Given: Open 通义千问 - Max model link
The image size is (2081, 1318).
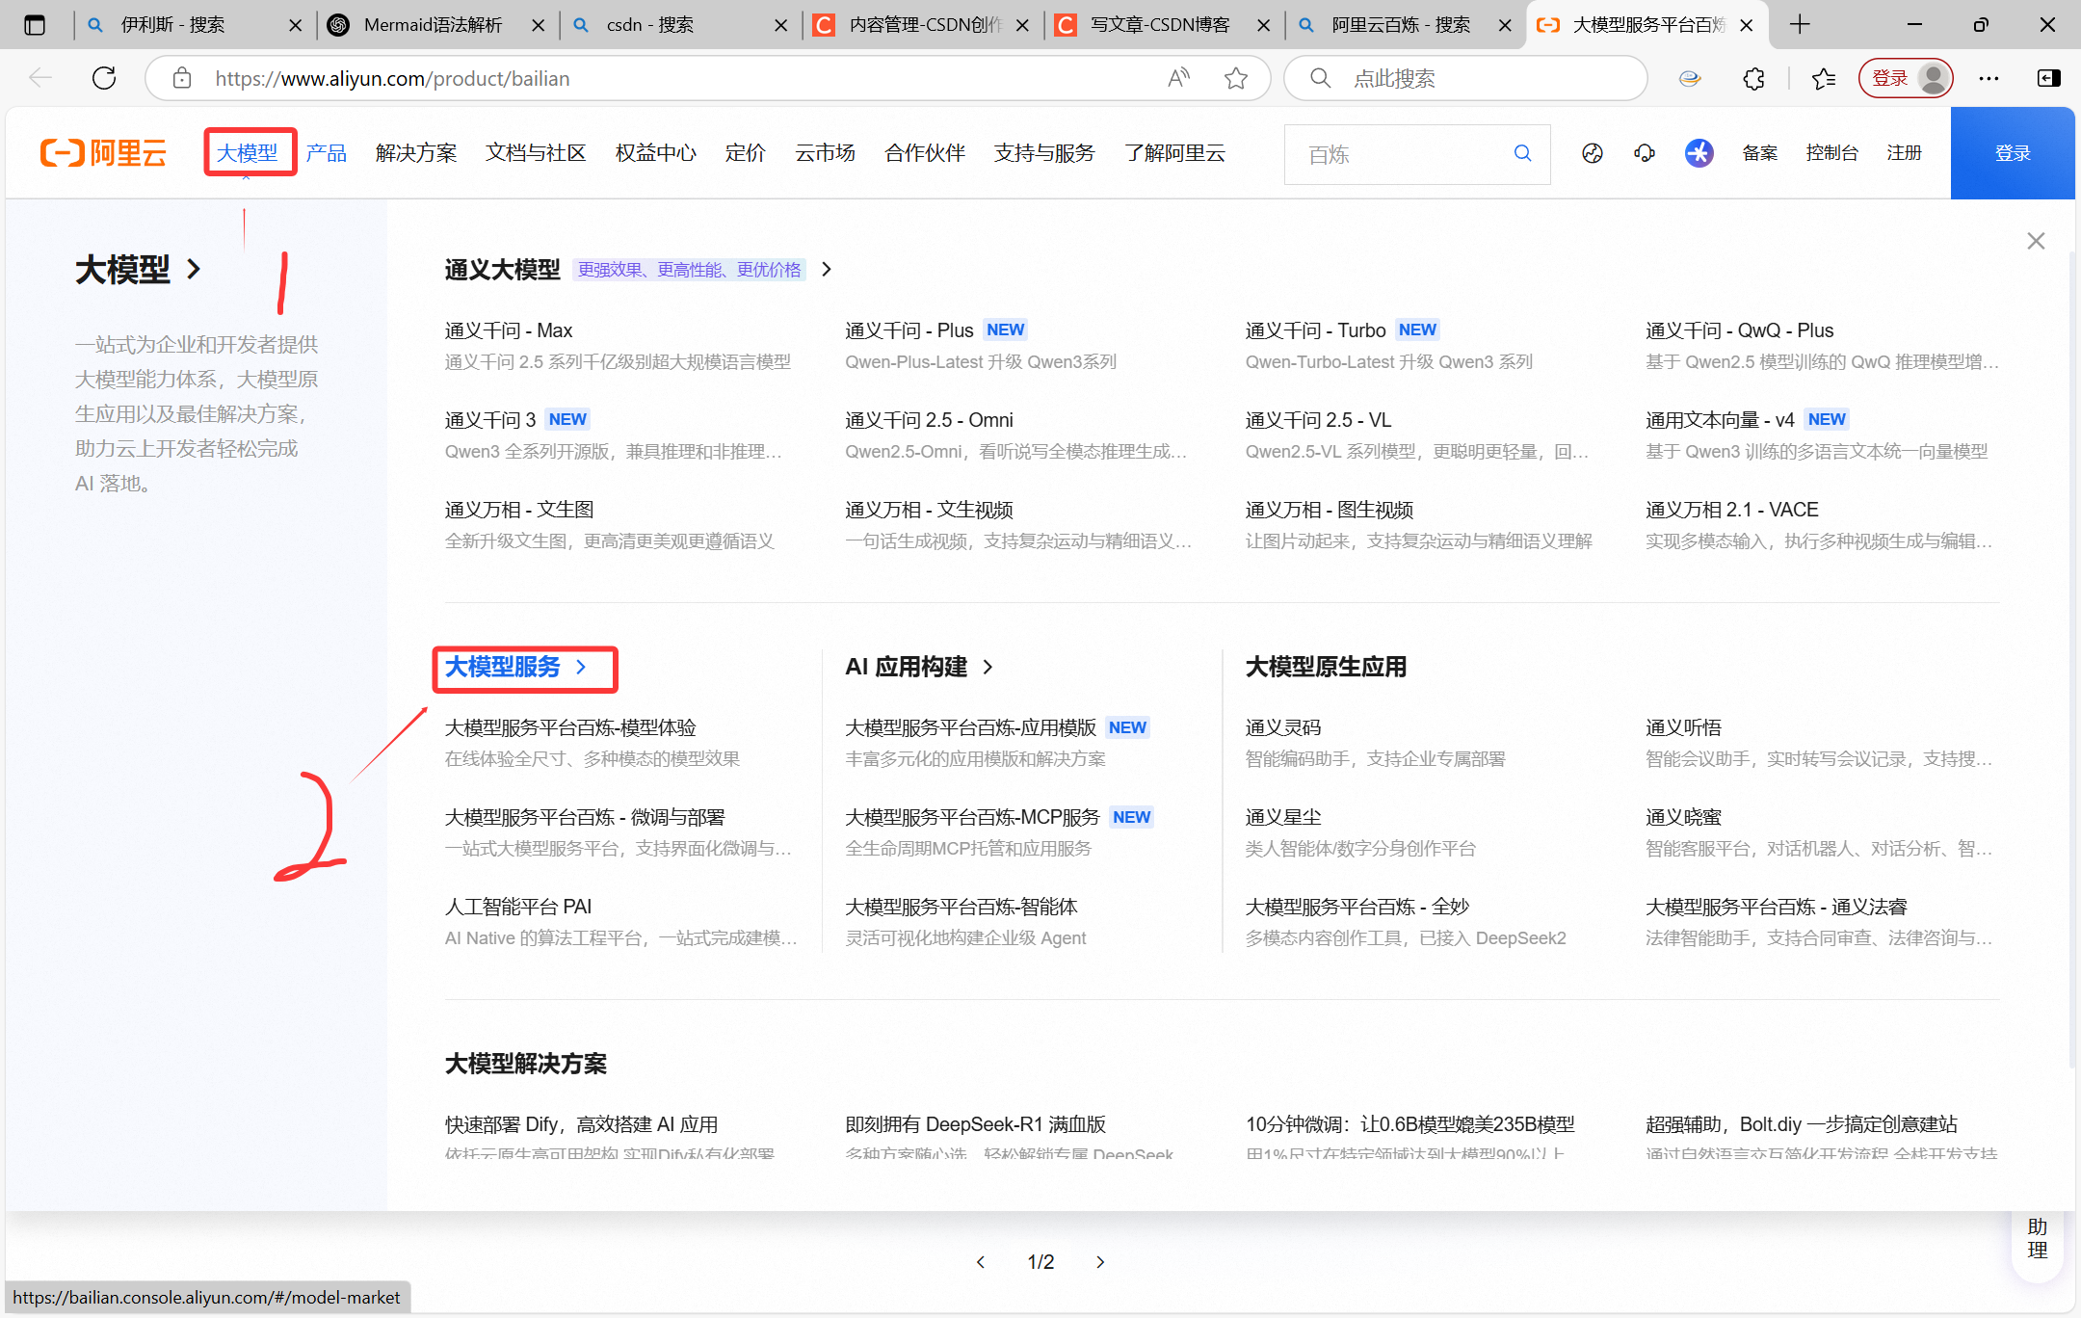Looking at the screenshot, I should pos(509,330).
